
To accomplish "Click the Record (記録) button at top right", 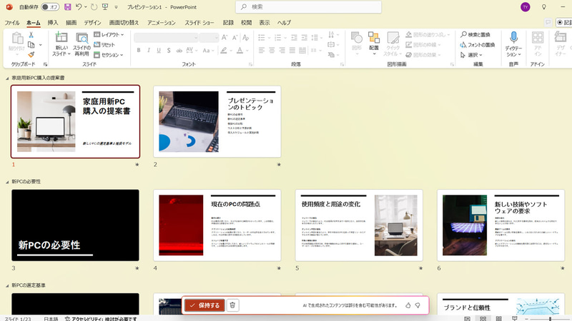I will 564,23.
